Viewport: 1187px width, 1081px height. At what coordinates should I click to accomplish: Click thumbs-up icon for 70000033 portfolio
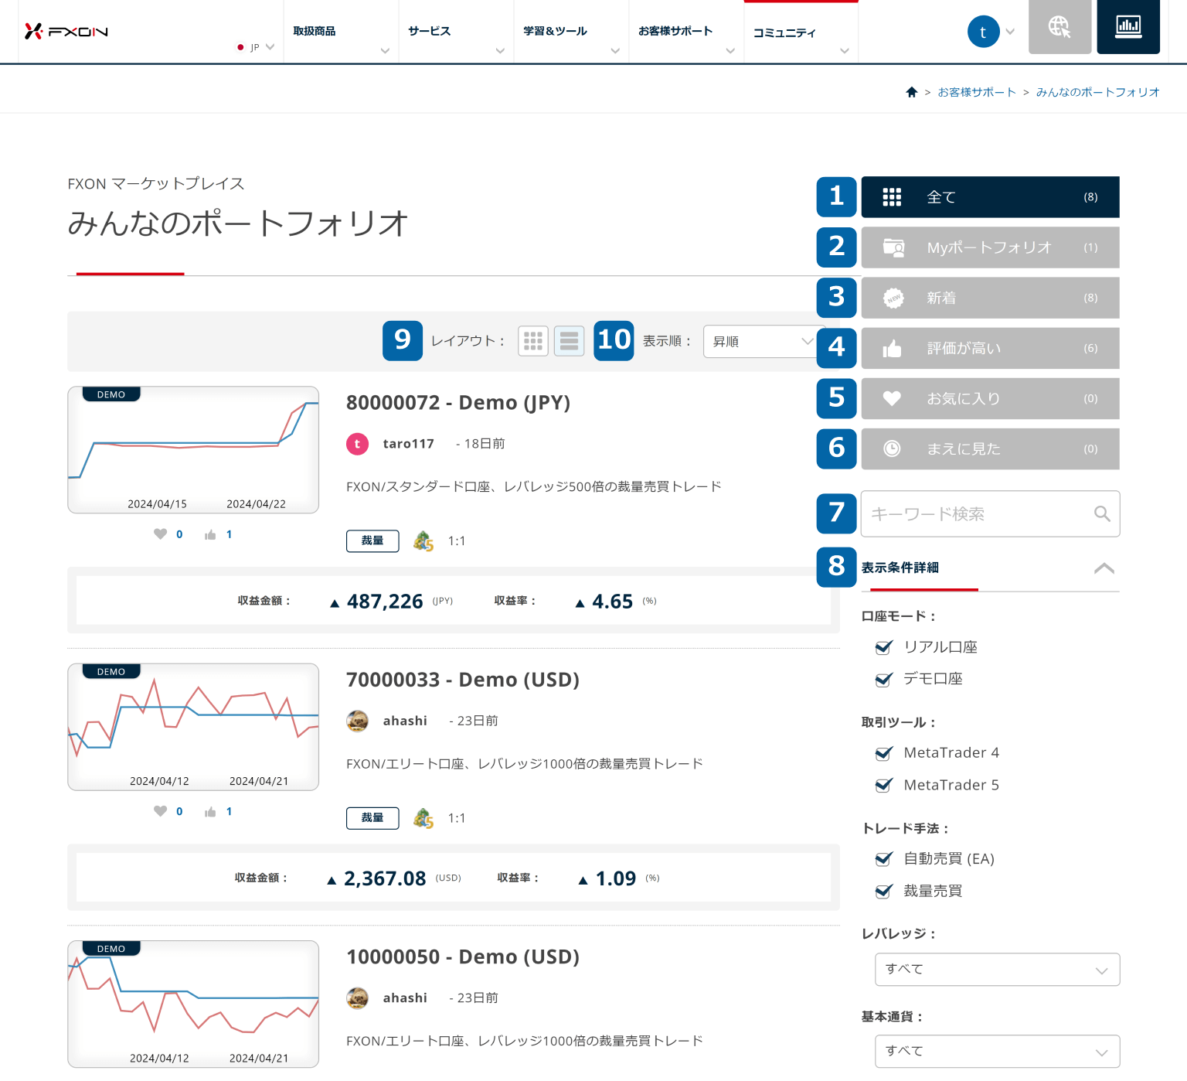[210, 811]
